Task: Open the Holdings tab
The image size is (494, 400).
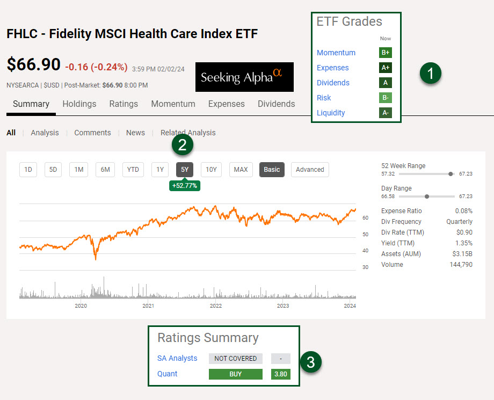Action: [79, 104]
